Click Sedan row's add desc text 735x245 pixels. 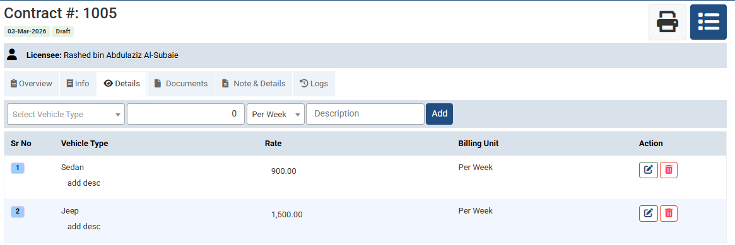coord(84,183)
